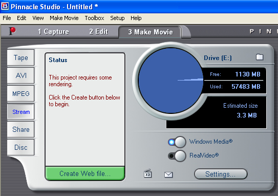Click the envelope email icon
This screenshot has height=196, width=278.
[x=168, y=174]
